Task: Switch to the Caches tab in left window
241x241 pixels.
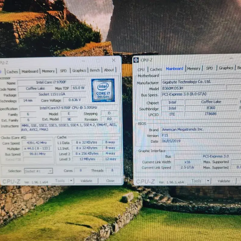Action: (12, 72)
